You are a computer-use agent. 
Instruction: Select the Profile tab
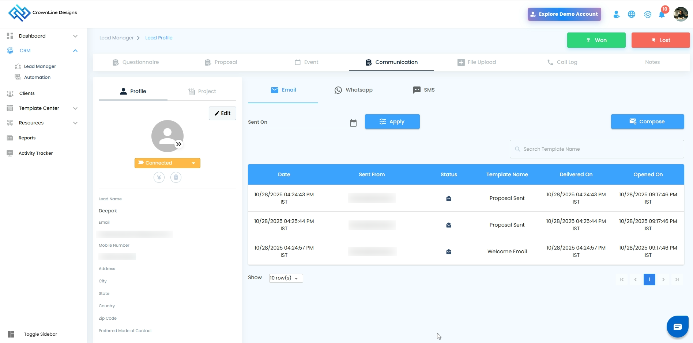point(133,91)
